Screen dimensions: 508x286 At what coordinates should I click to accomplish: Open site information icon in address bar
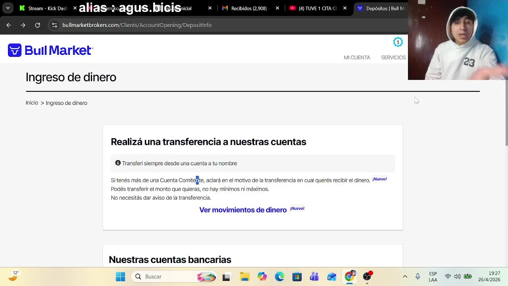[x=54, y=25]
